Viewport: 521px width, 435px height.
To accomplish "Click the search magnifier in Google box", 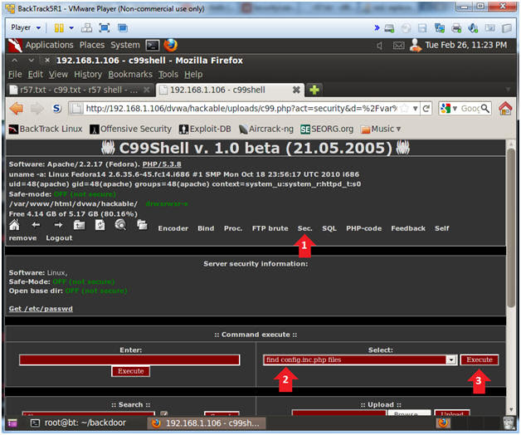I will [x=485, y=108].
